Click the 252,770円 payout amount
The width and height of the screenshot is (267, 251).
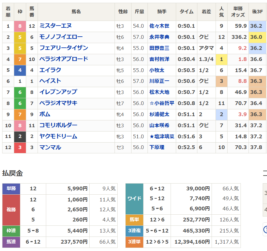click(196, 220)
